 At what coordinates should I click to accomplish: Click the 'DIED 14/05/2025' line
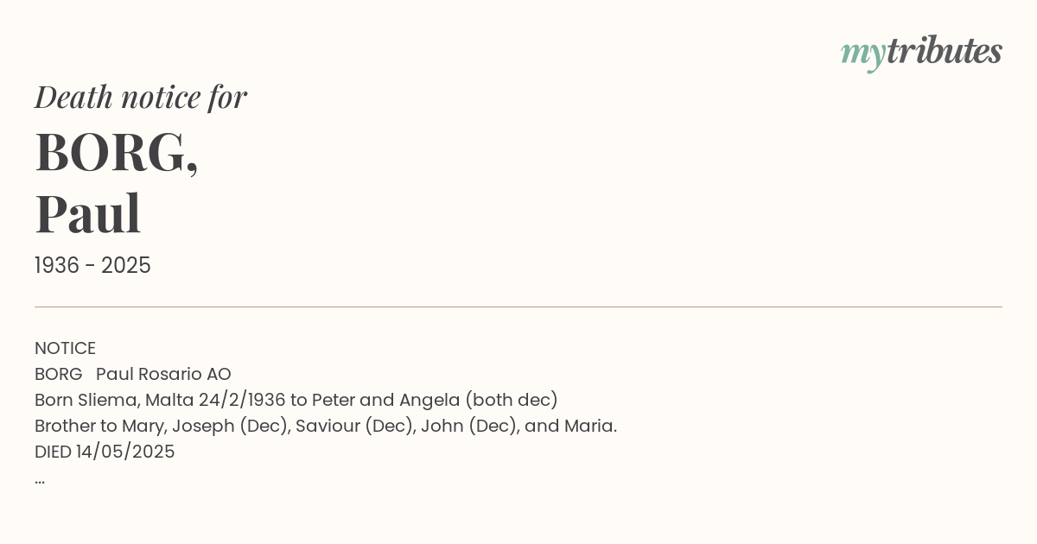pos(105,452)
